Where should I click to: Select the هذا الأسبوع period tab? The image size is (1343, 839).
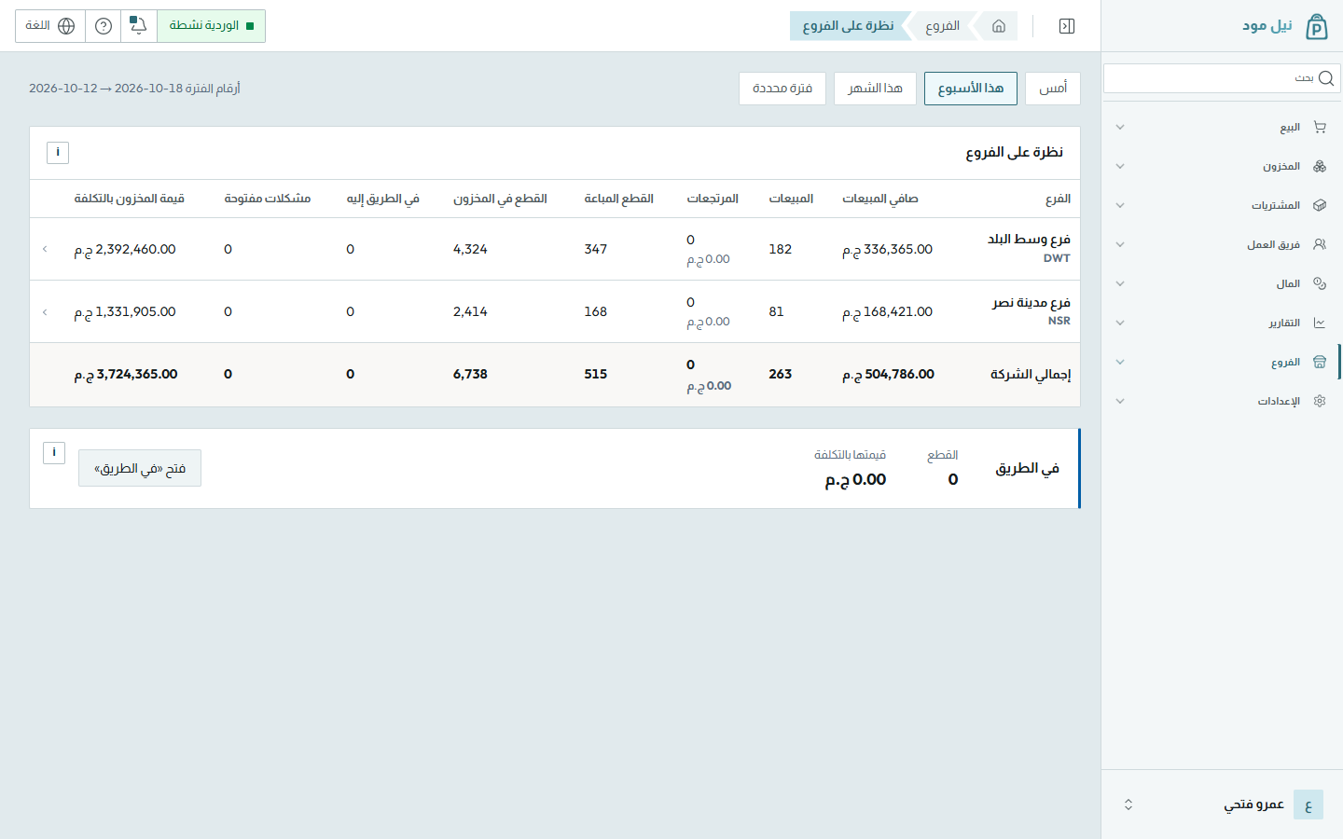click(x=971, y=89)
